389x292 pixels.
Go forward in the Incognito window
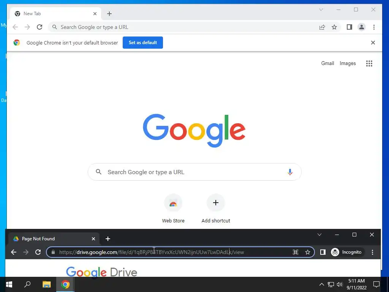(25, 252)
